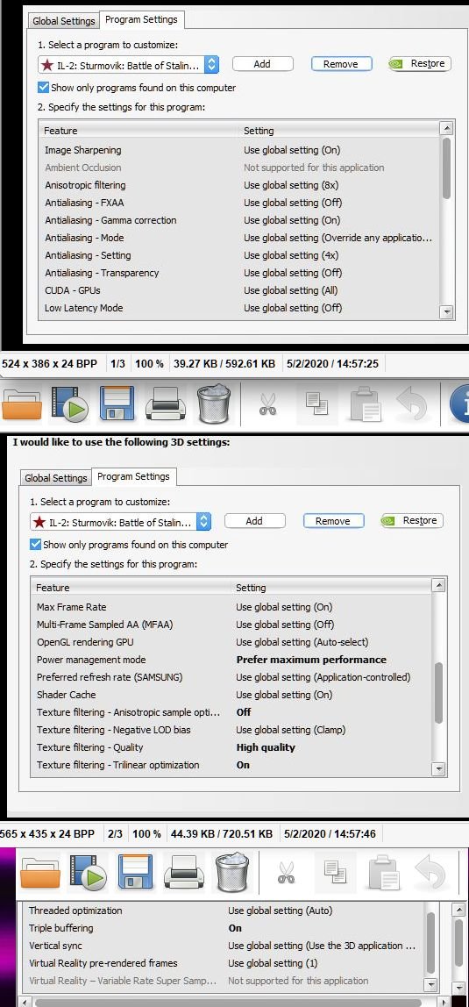Click scrollbar down arrow in top settings list
The image size is (469, 1007).
click(x=446, y=311)
